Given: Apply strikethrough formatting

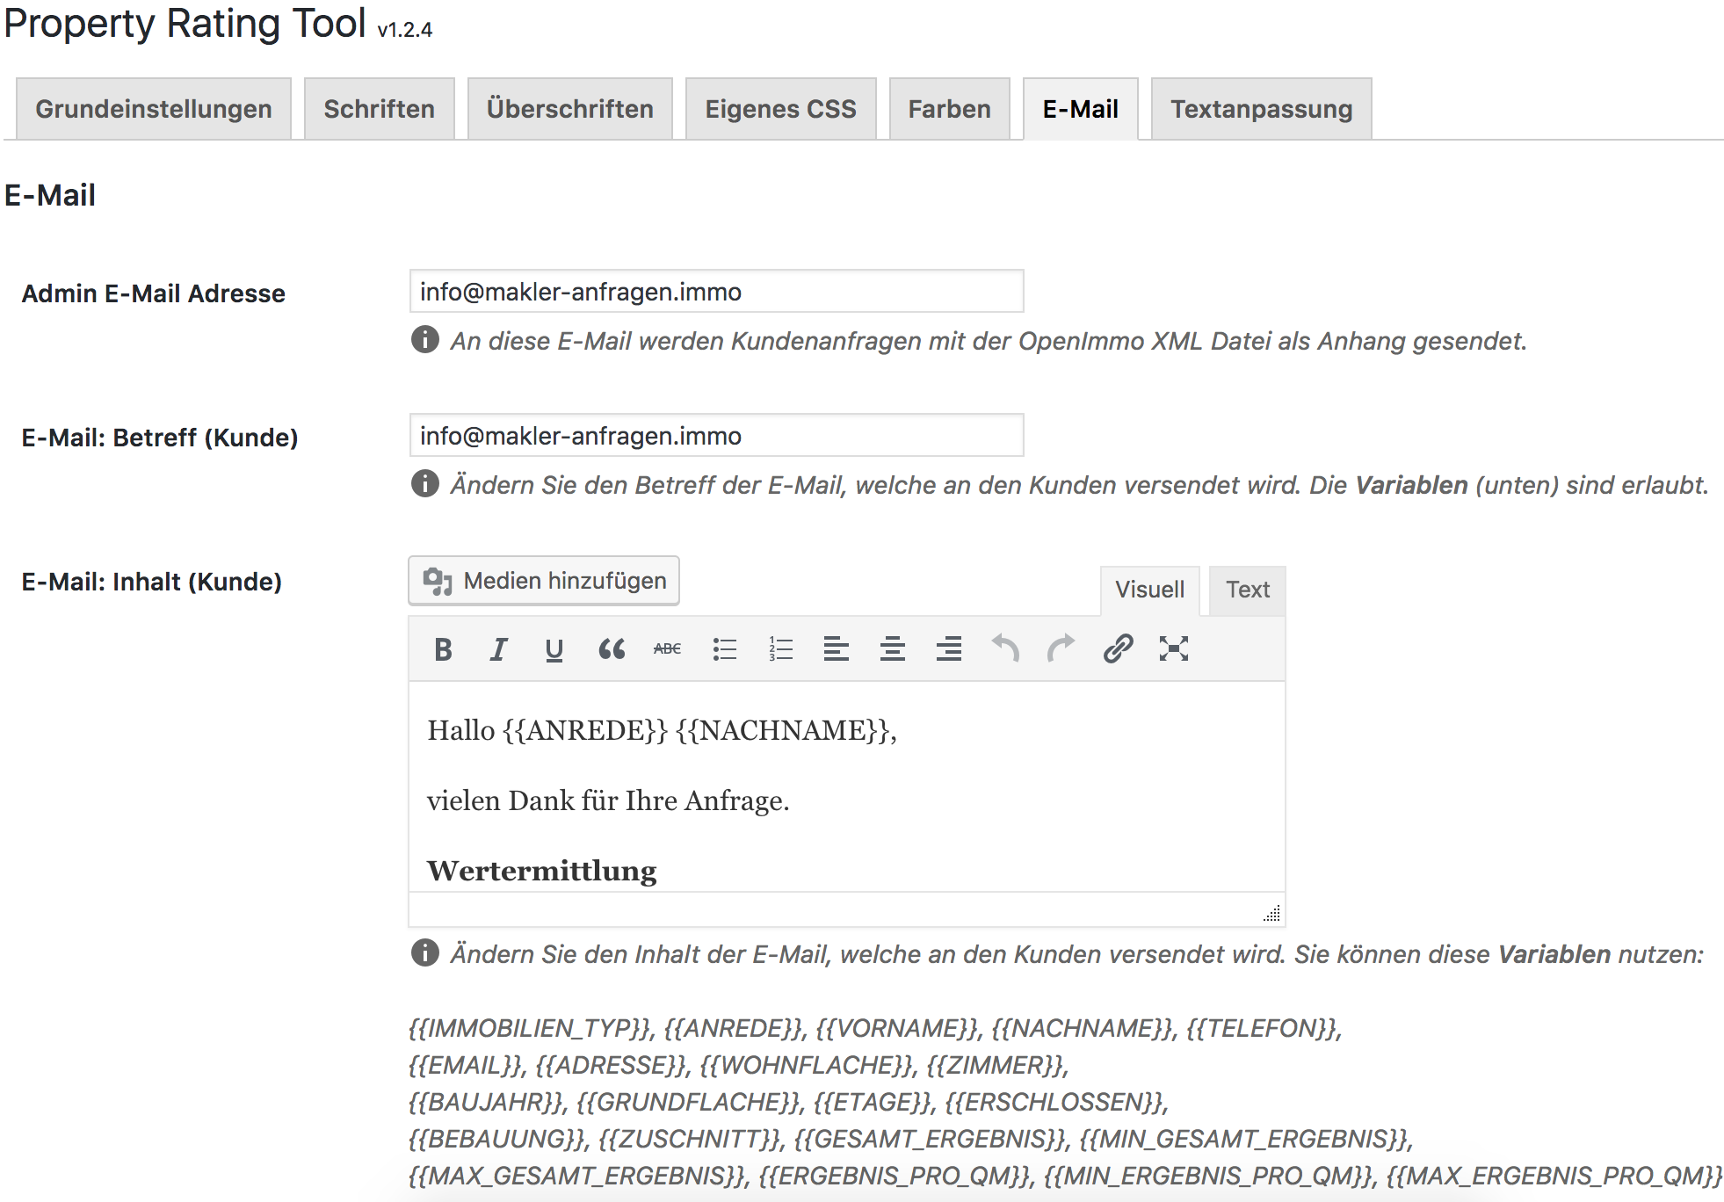Looking at the screenshot, I should click(667, 649).
